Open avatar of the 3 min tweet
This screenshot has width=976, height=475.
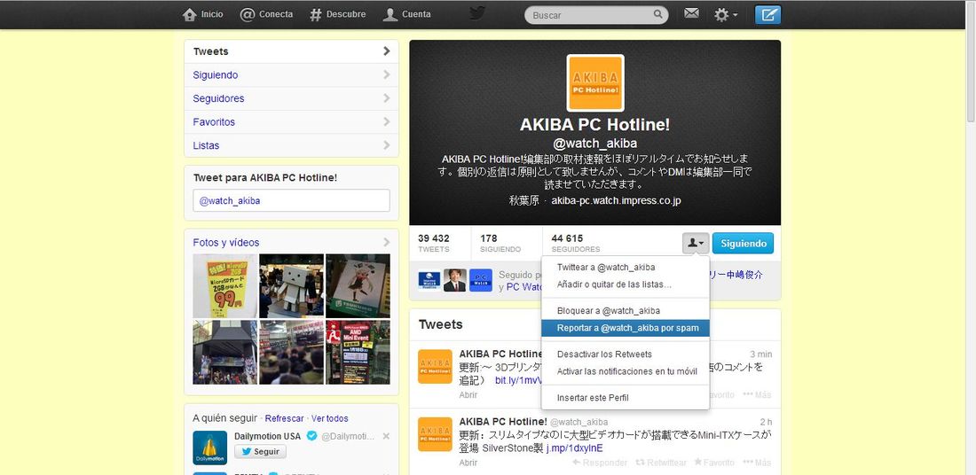[x=435, y=366]
